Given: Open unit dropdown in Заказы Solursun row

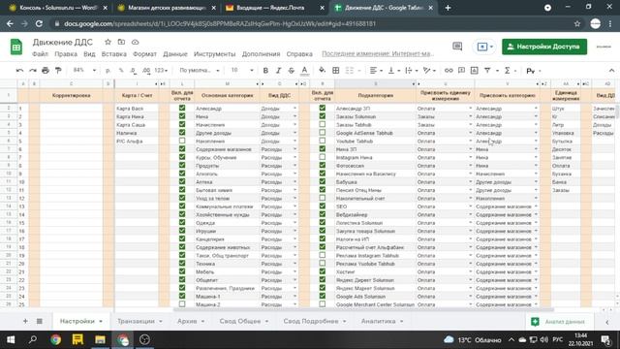Looking at the screenshot, I should pyautogui.click(x=471, y=116).
